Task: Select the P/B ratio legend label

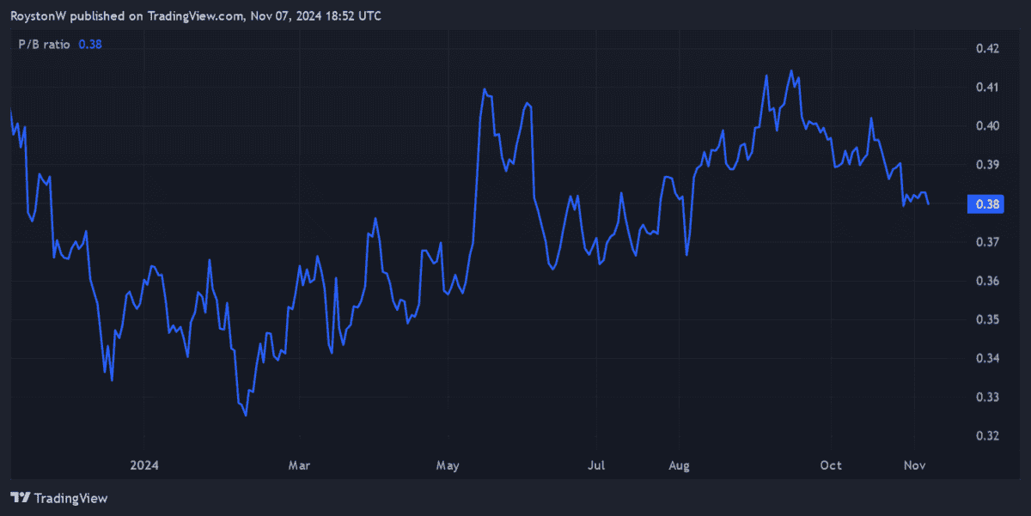Action: tap(42, 44)
